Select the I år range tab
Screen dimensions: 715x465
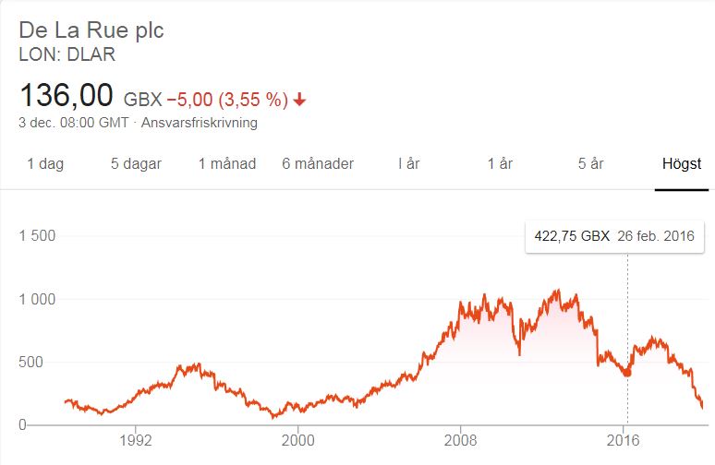pos(408,163)
